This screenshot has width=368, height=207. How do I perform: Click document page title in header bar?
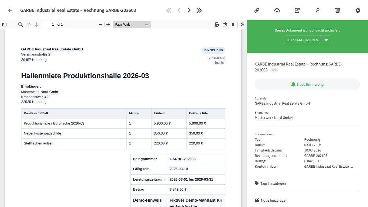pyautogui.click(x=78, y=10)
